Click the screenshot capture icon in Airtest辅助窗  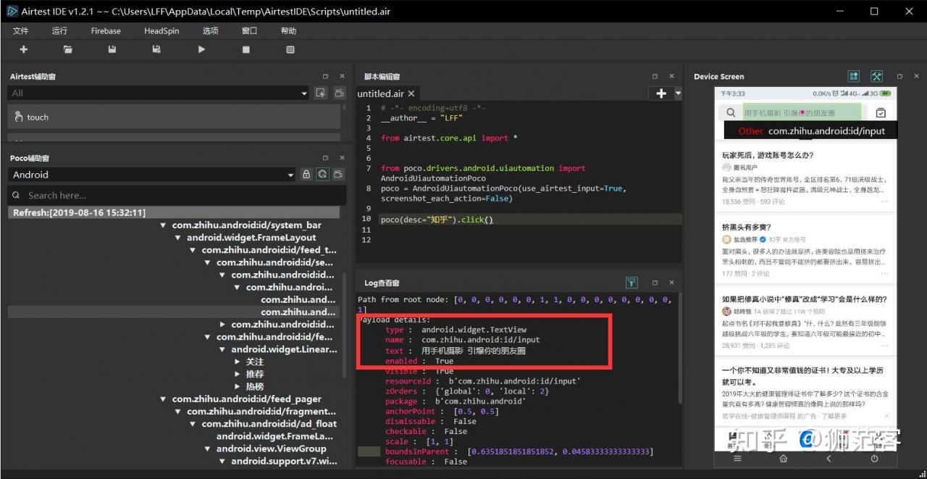click(321, 93)
